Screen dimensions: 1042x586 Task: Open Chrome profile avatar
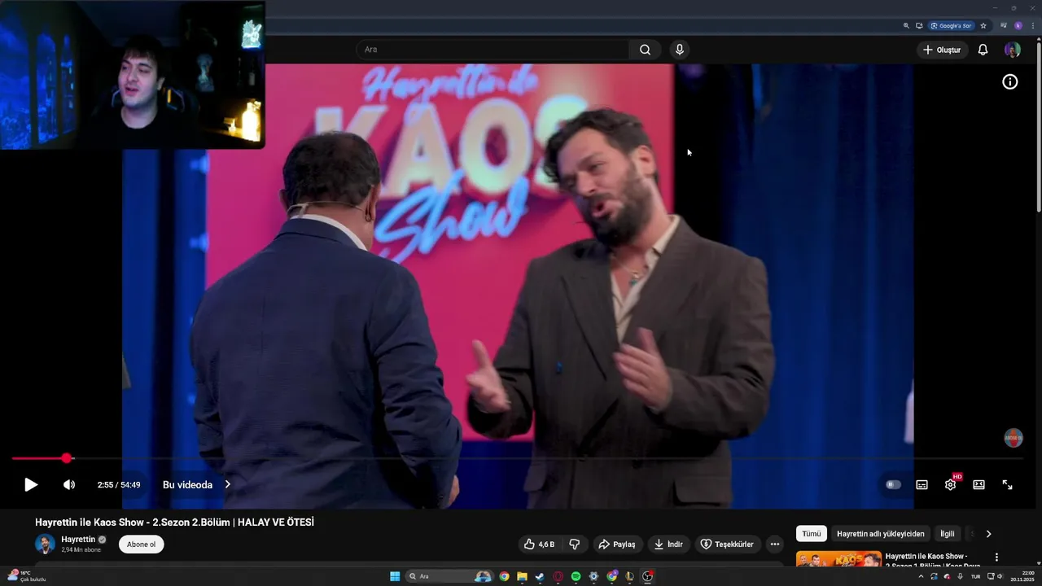[x=1018, y=26]
